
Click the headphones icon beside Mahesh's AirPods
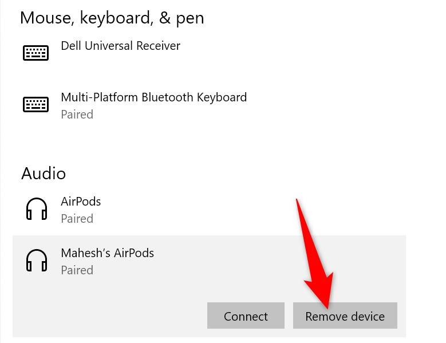coord(37,261)
